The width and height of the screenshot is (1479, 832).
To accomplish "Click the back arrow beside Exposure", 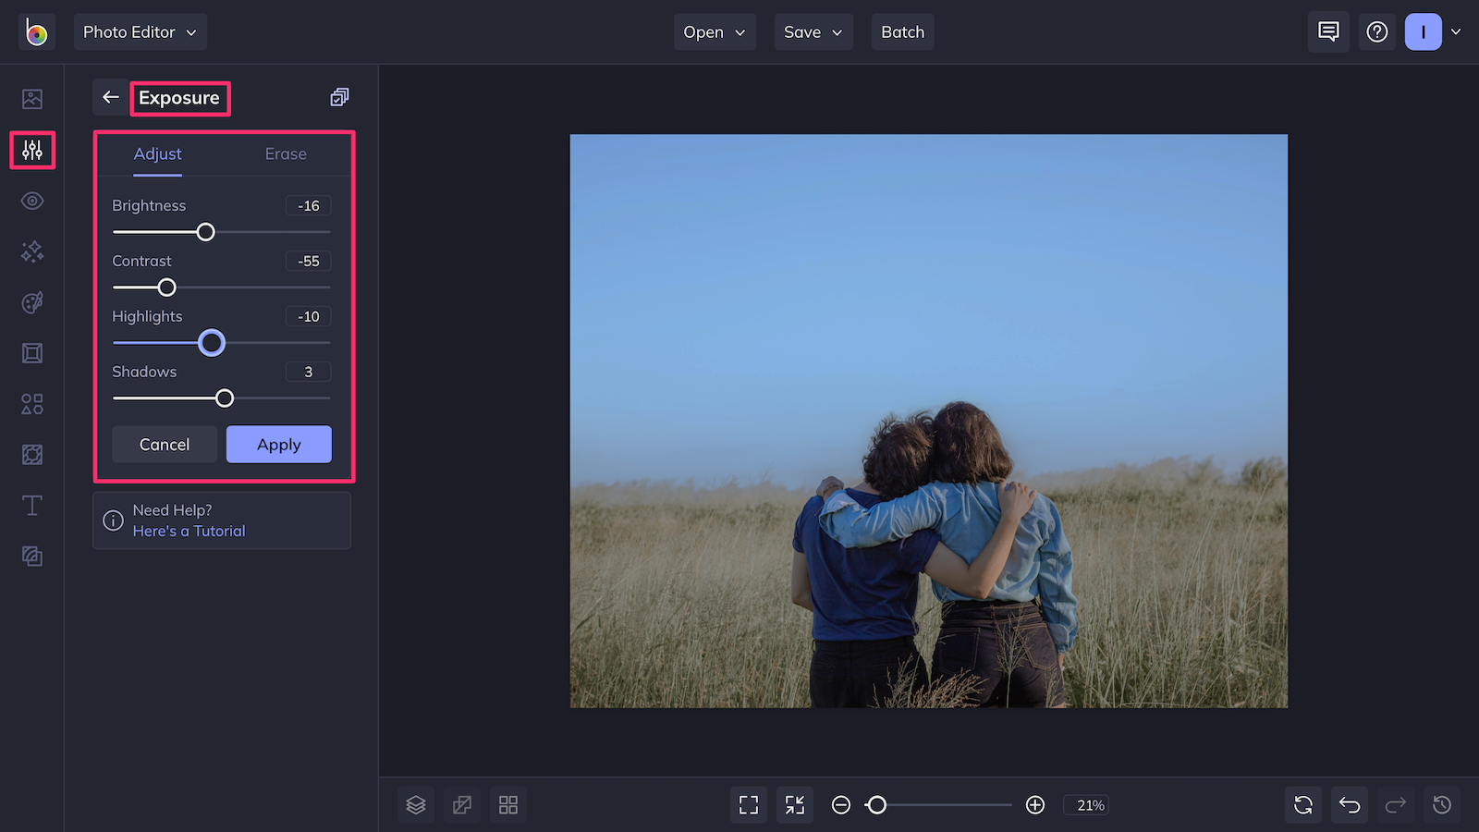I will 111,97.
